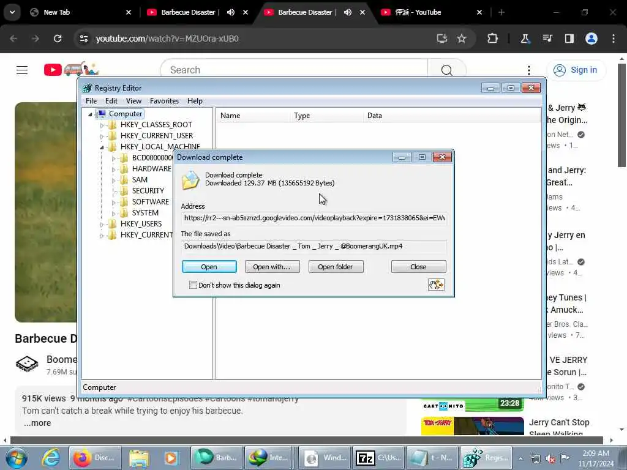Launch Internet Explorer from taskbar

point(51,458)
